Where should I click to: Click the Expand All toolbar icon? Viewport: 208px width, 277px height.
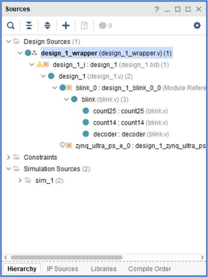(x=47, y=26)
